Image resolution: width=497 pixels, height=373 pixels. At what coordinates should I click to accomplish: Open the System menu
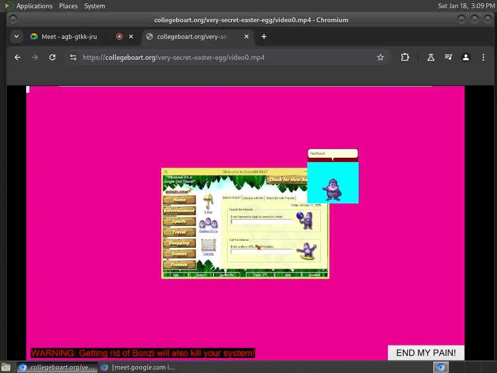(x=95, y=6)
